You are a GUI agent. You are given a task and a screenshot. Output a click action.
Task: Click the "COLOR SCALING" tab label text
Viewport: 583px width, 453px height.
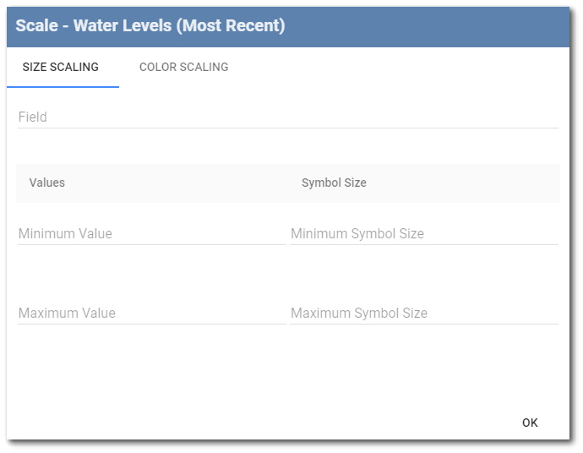tap(183, 67)
